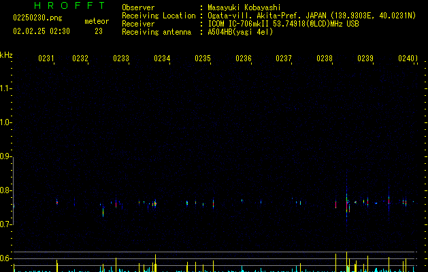
Task: Select the filename 02250230.png
Action: click(37, 18)
